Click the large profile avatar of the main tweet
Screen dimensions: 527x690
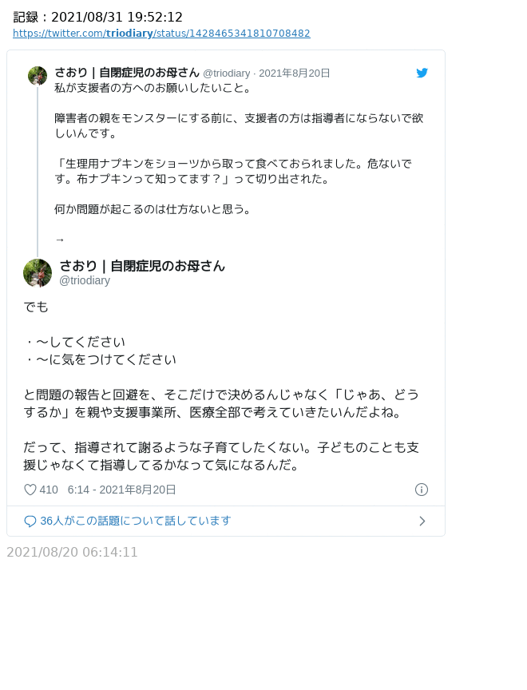point(38,273)
